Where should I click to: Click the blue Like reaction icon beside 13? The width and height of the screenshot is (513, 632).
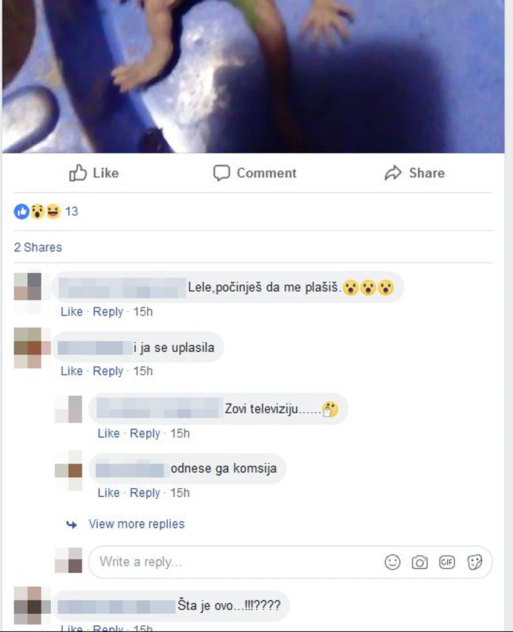(21, 211)
